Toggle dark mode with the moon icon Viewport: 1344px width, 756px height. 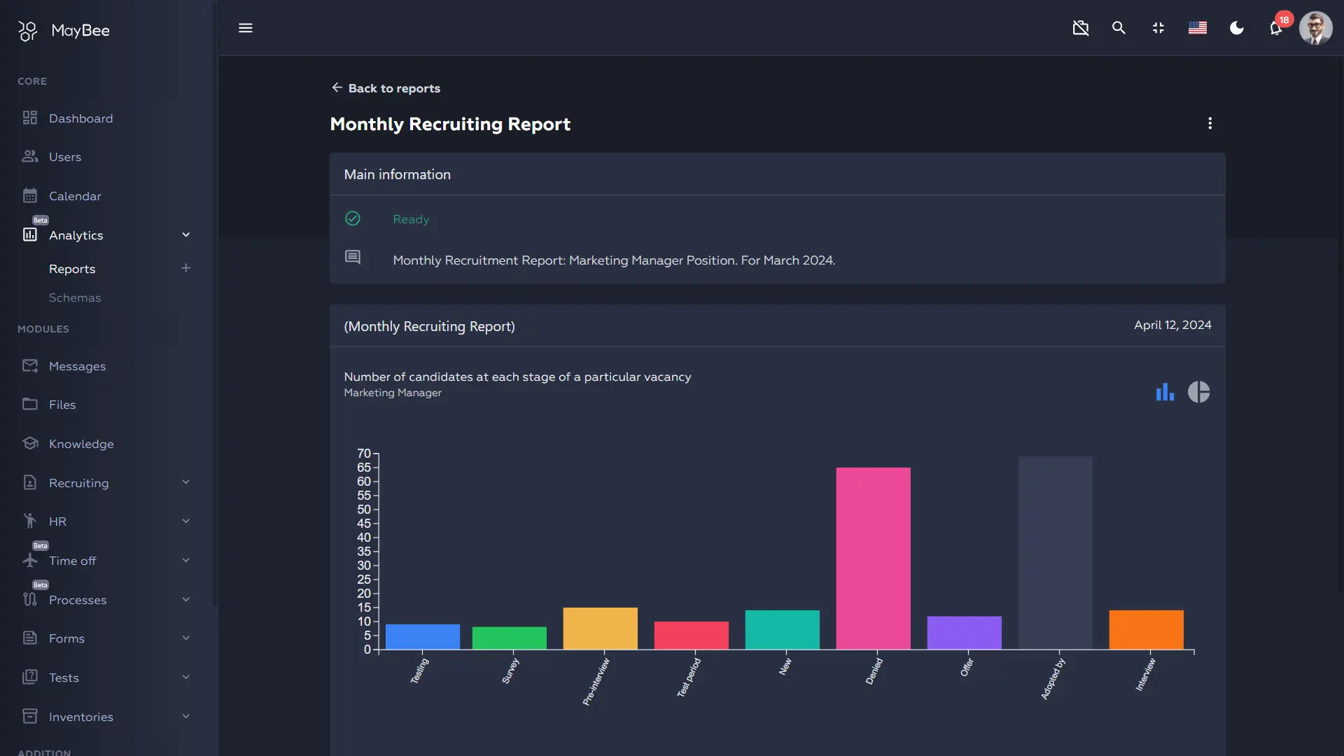pyautogui.click(x=1237, y=28)
